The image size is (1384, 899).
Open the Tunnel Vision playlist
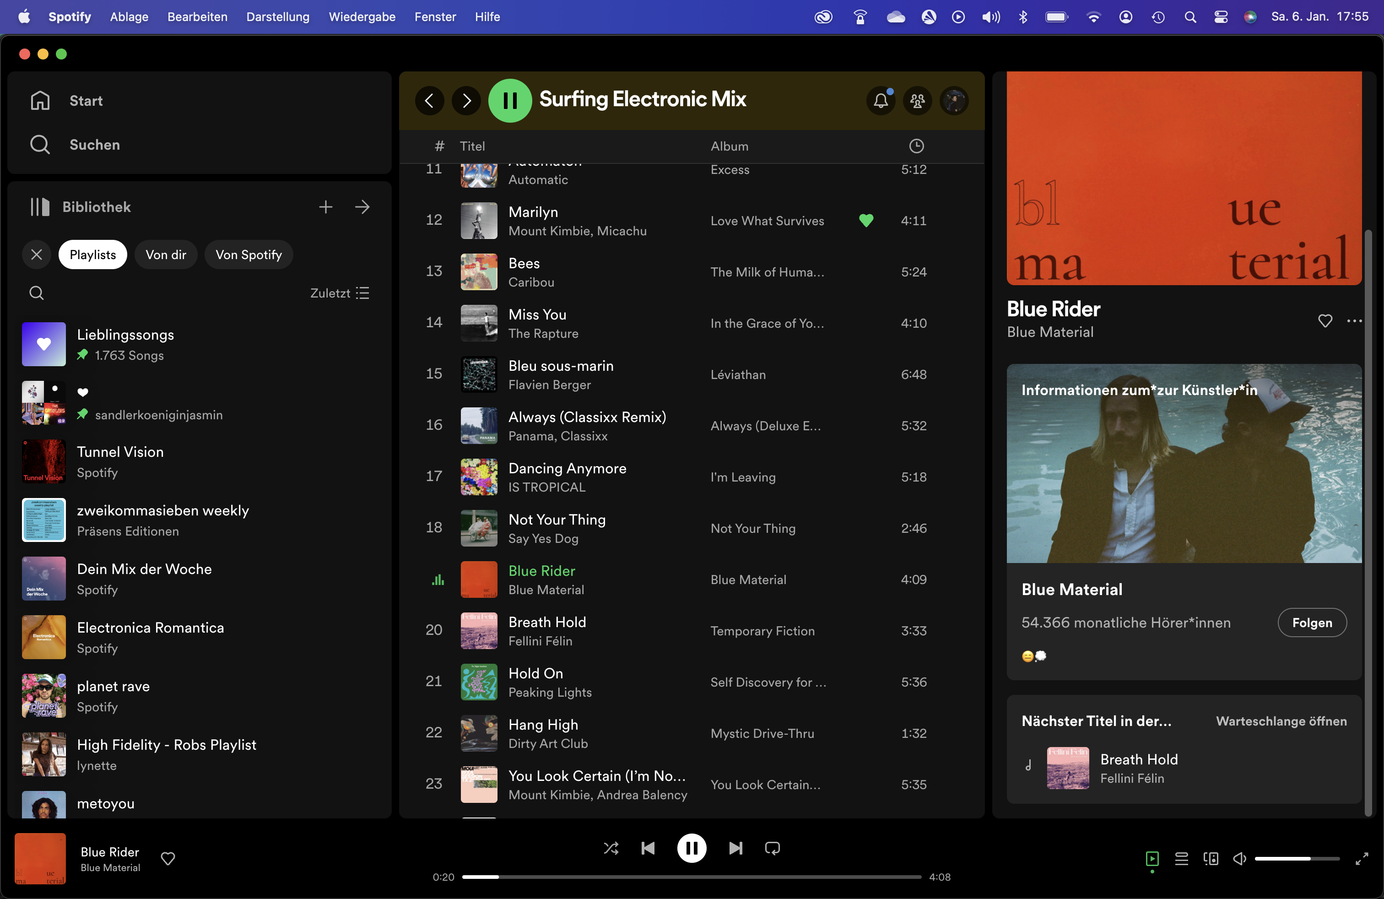[200, 462]
